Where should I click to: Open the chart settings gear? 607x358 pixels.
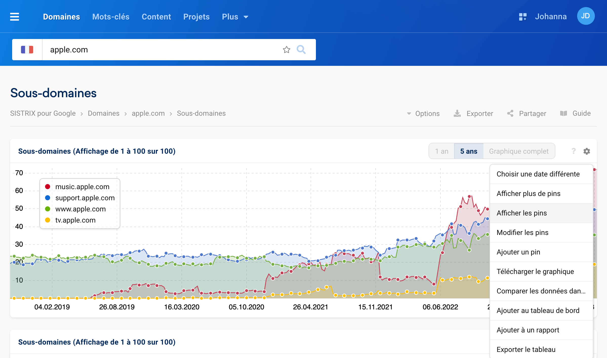[x=587, y=151]
